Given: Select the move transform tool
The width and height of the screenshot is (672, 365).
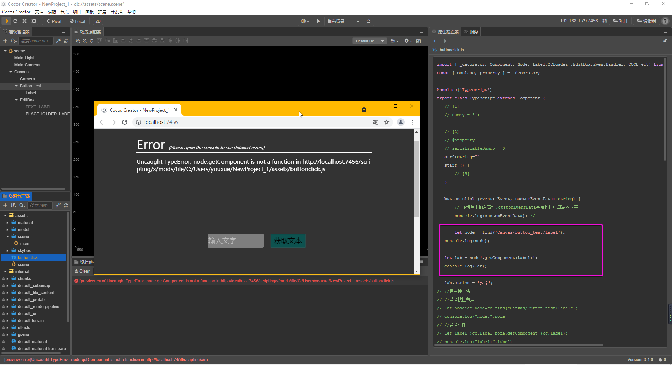Looking at the screenshot, I should 6,21.
